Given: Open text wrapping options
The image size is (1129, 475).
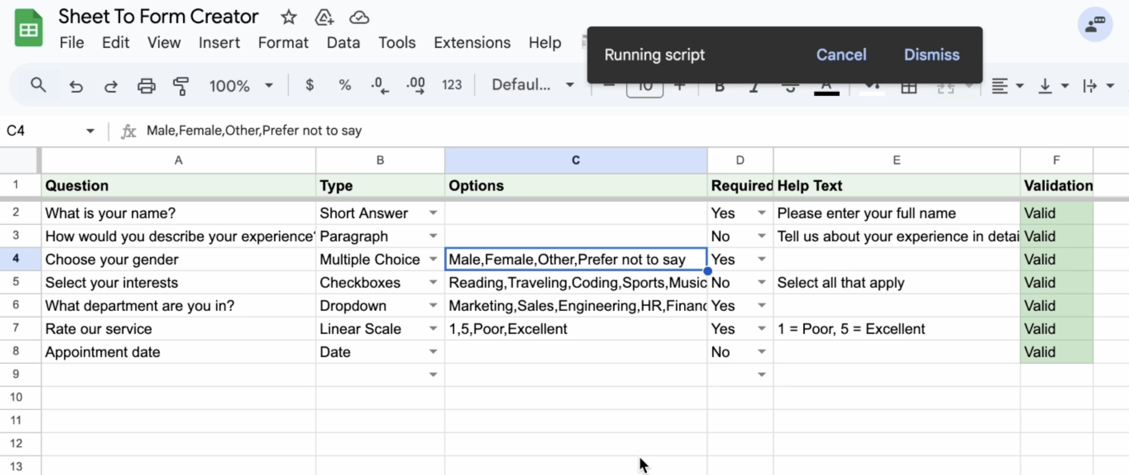Looking at the screenshot, I should (1098, 86).
